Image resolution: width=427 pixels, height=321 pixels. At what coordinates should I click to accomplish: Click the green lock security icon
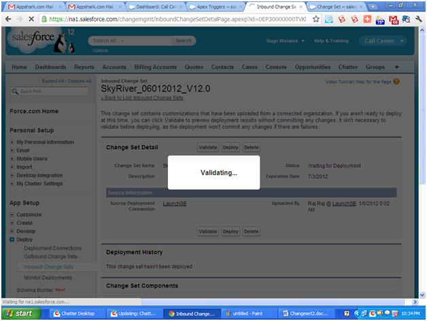(x=44, y=19)
